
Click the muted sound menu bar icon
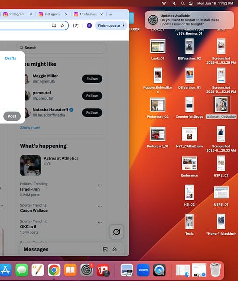pyautogui.click(x=174, y=3)
